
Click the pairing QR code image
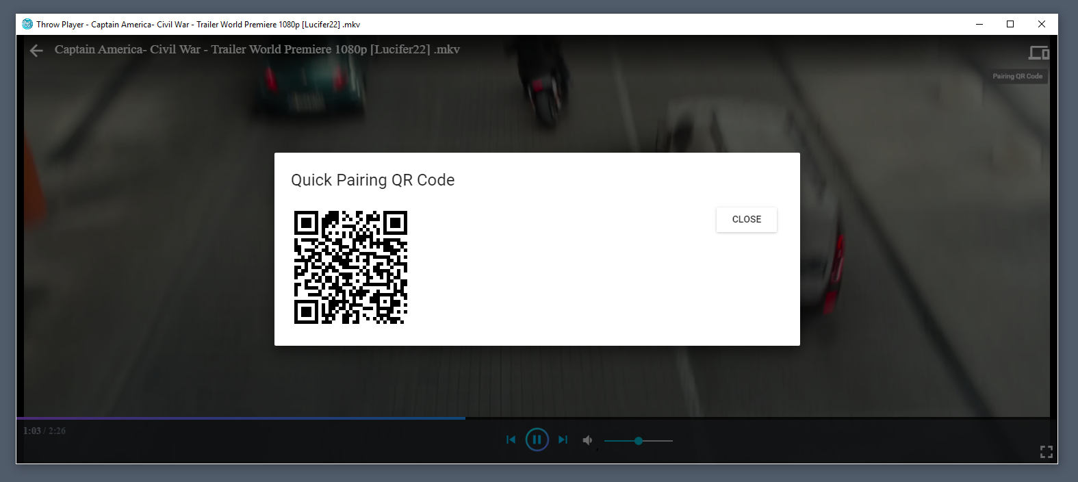pyautogui.click(x=350, y=267)
